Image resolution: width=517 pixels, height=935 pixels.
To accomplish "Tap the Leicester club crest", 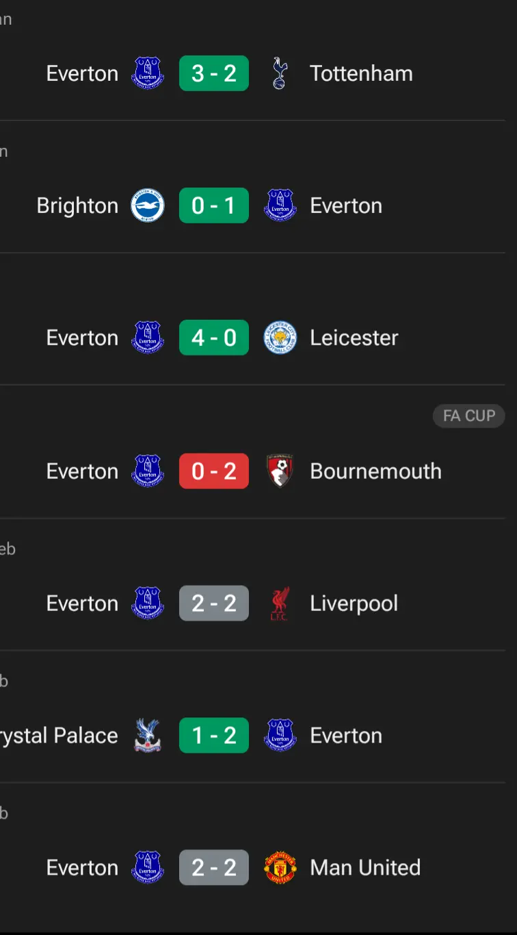I will (x=280, y=338).
